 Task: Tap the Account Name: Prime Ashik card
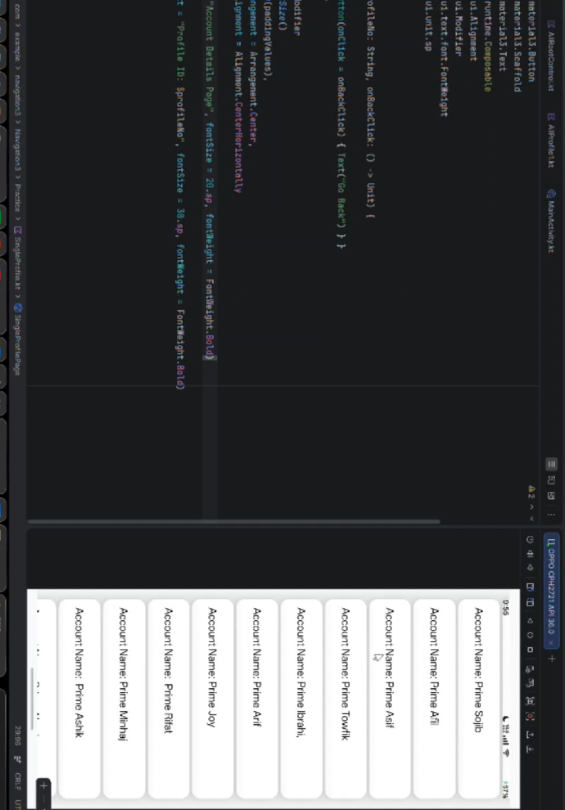(x=80, y=699)
